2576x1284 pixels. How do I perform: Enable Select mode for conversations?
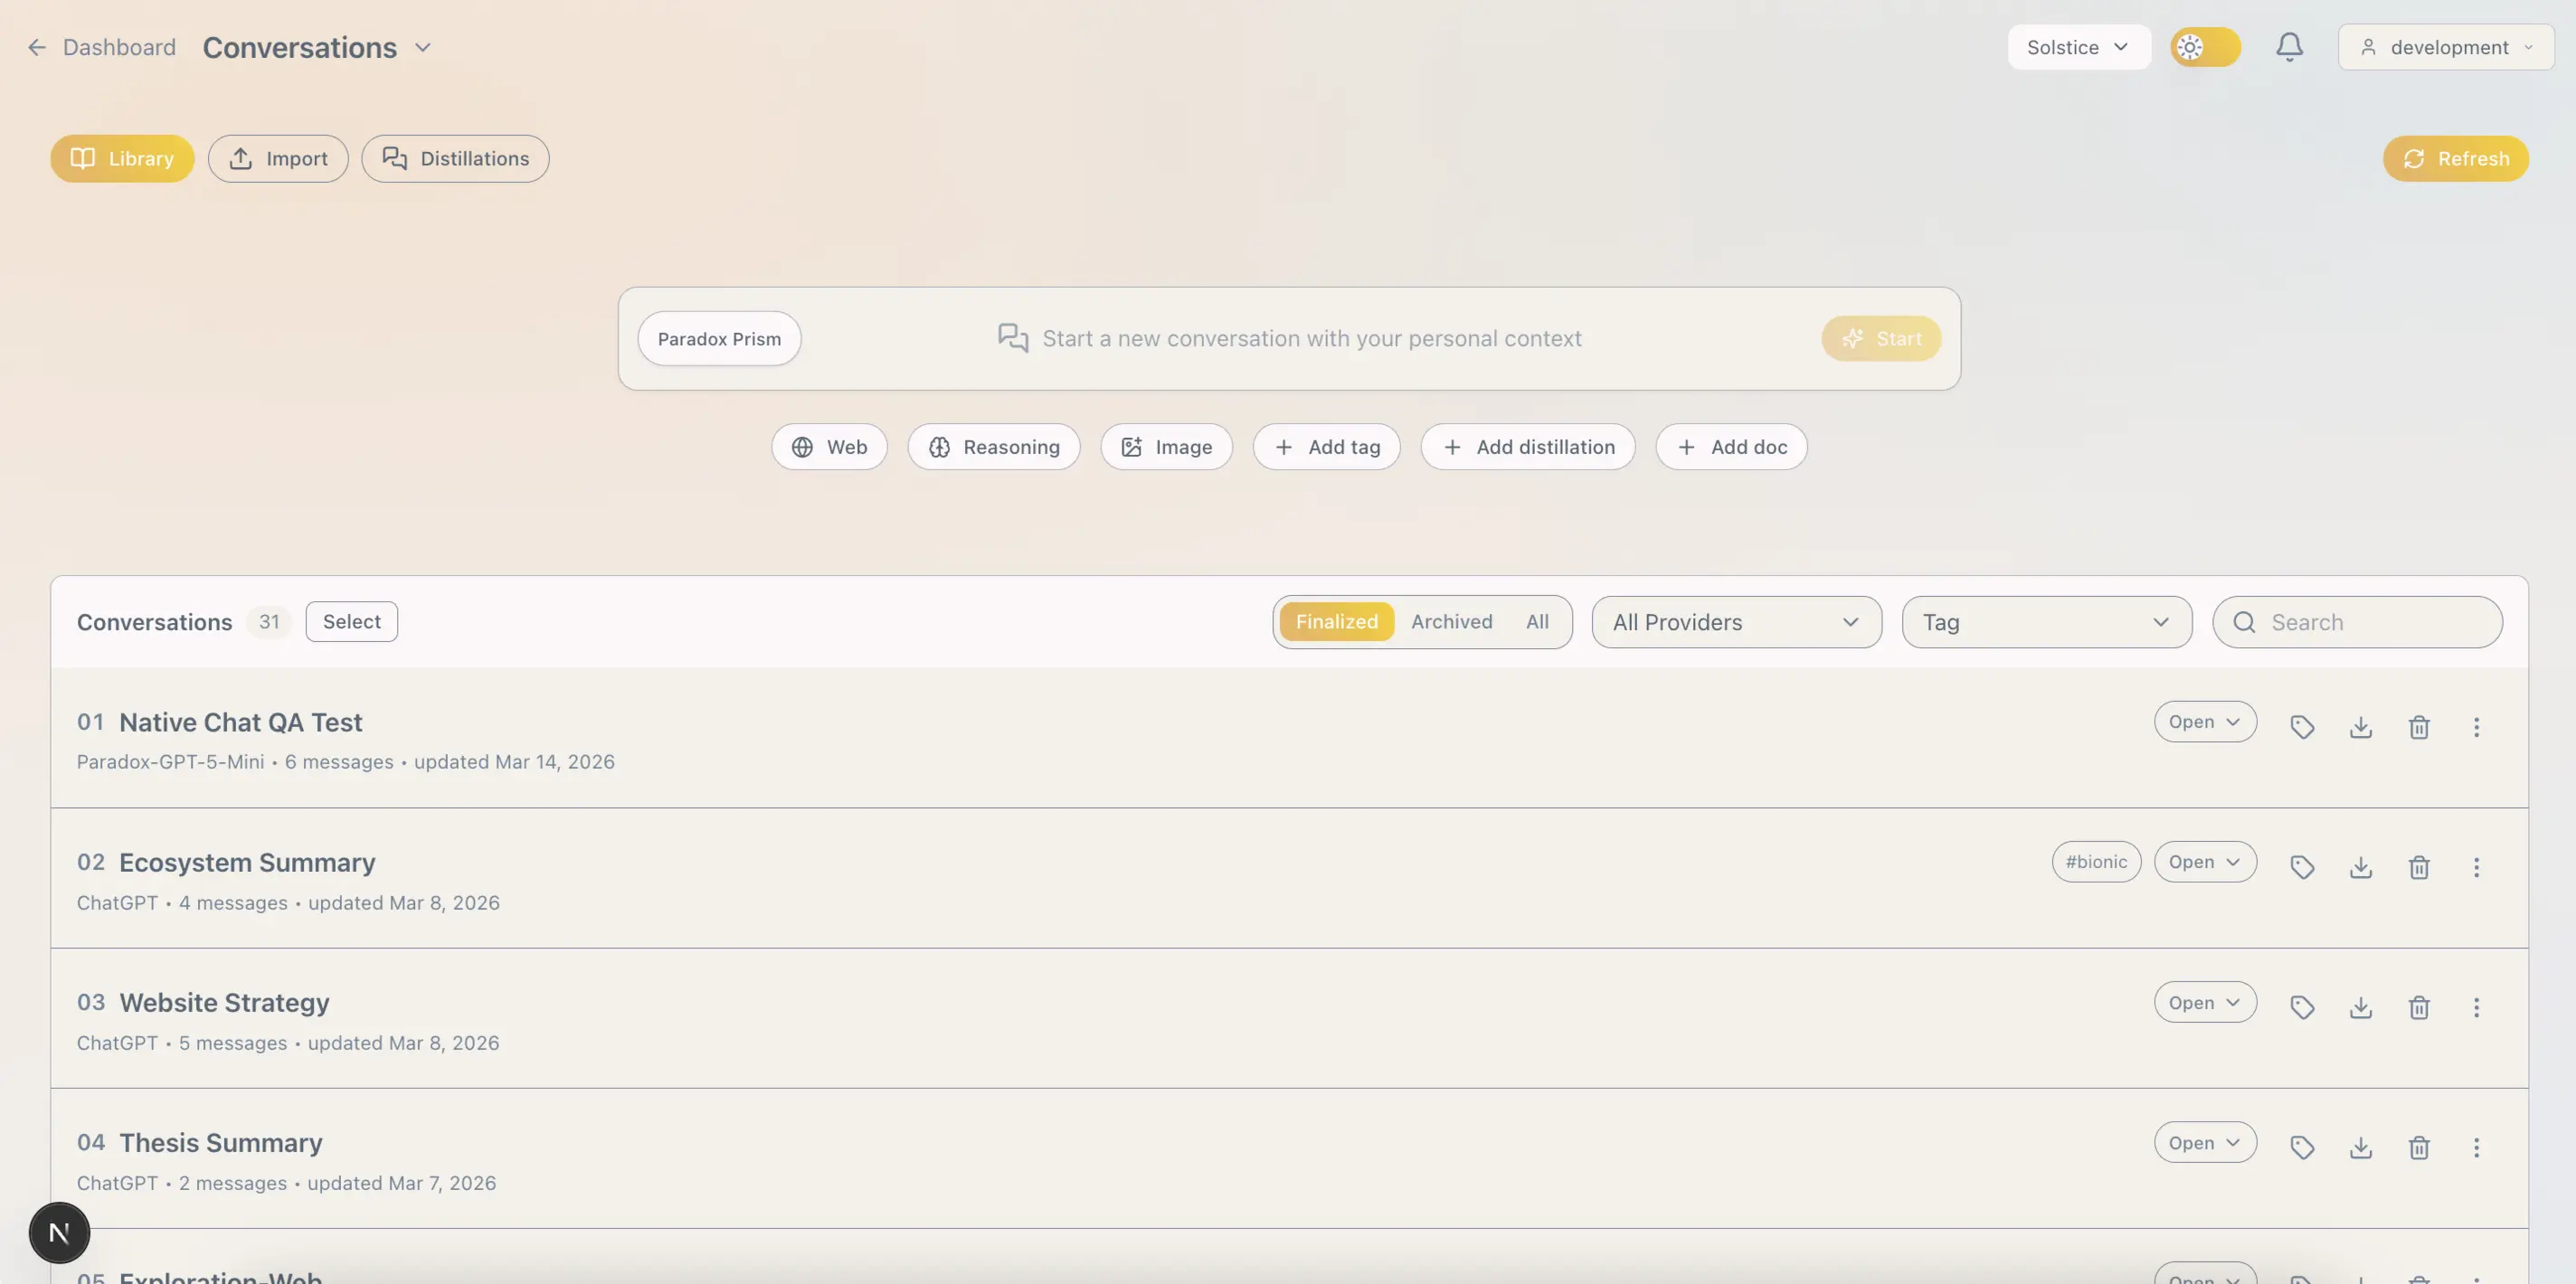(351, 621)
